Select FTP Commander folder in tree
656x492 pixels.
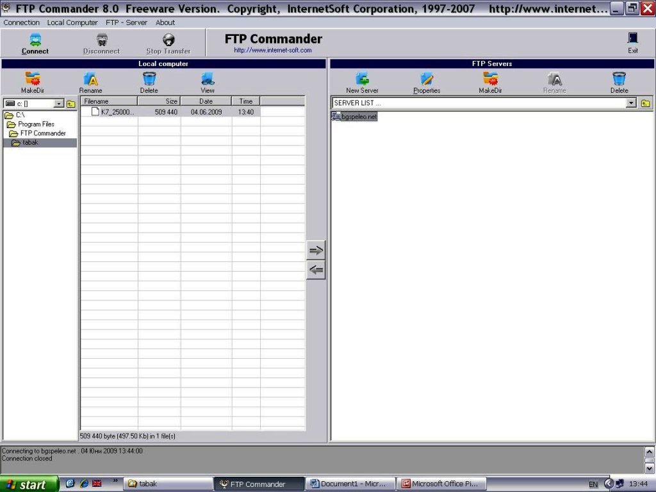pos(38,133)
